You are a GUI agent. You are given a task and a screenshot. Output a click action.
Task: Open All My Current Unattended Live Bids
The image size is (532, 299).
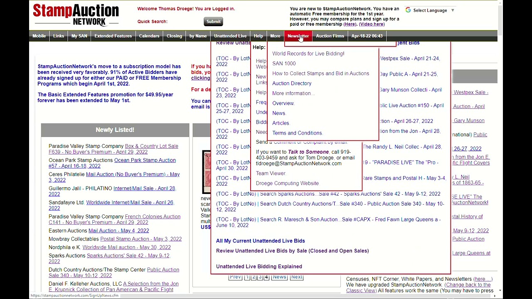pos(260,241)
